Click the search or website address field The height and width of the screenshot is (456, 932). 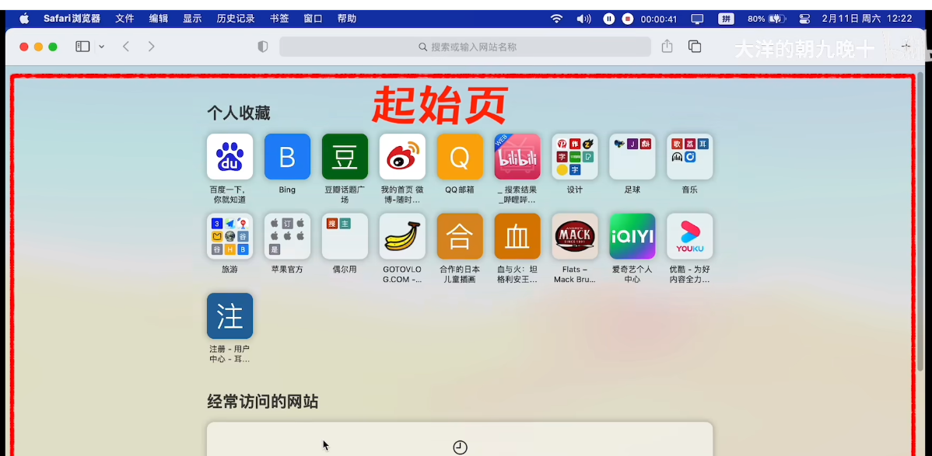click(464, 47)
